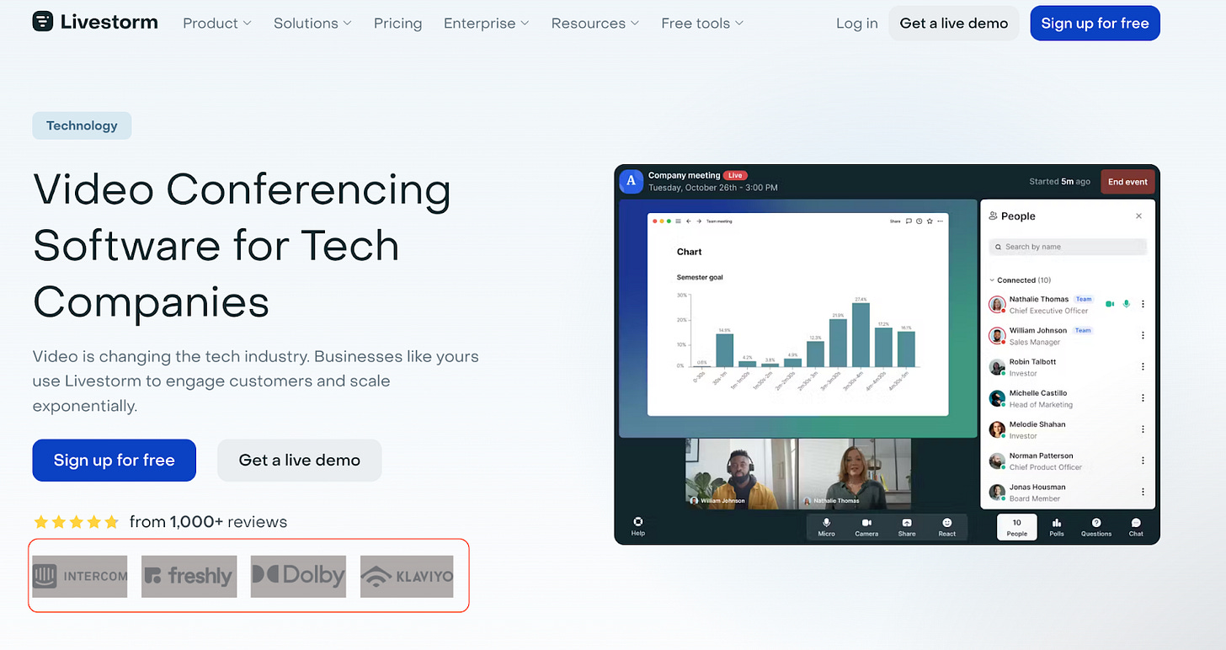
Task: Click 'Chief Product Officer' role text
Action: [x=1046, y=467]
